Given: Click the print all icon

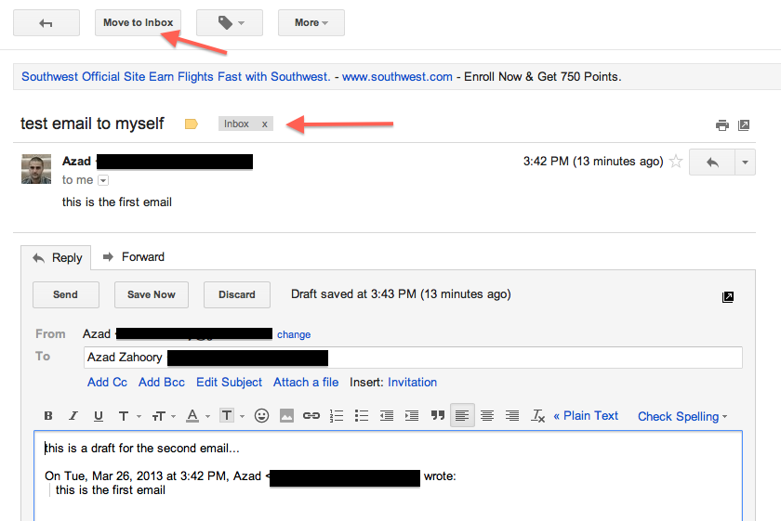Looking at the screenshot, I should coord(721,125).
